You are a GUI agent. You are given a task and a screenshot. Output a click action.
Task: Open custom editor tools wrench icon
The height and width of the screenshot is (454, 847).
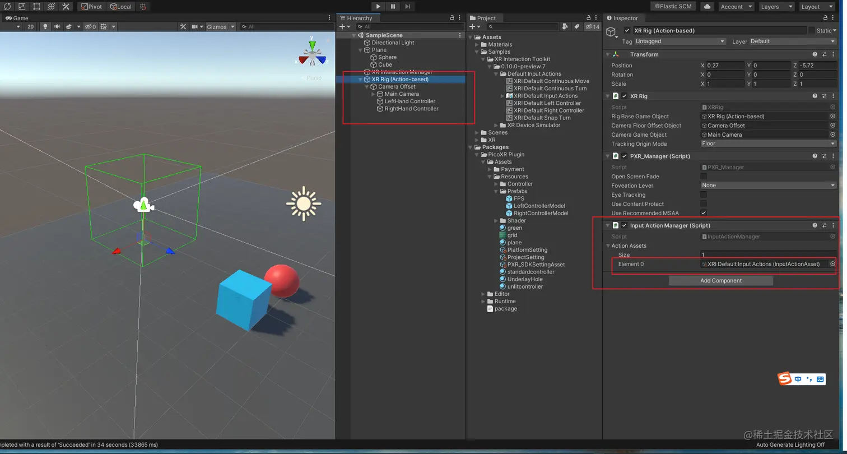pos(66,7)
